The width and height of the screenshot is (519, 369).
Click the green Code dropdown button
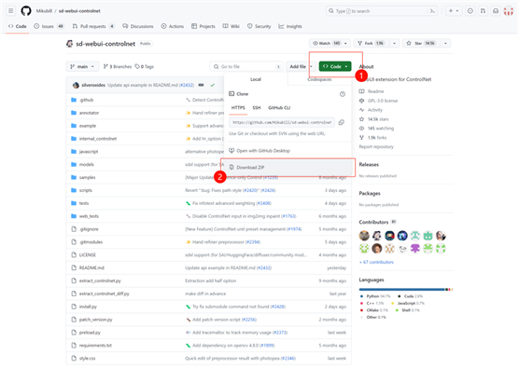(x=335, y=66)
